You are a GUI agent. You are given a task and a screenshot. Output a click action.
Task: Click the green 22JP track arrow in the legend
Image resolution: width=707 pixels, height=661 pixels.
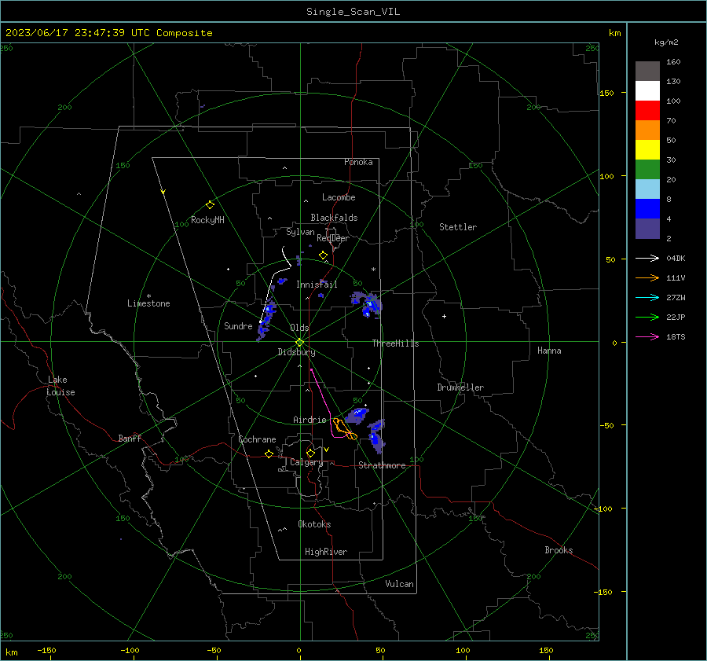coord(647,318)
